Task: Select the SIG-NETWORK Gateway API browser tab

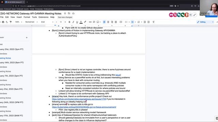Action: [x=14, y=2]
